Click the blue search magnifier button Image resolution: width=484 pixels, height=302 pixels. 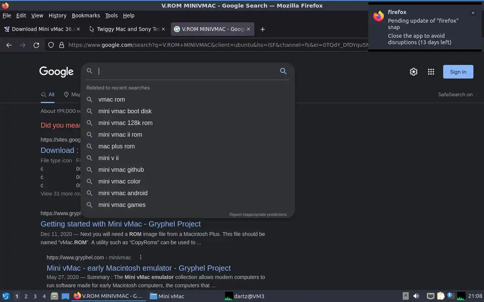point(283,71)
